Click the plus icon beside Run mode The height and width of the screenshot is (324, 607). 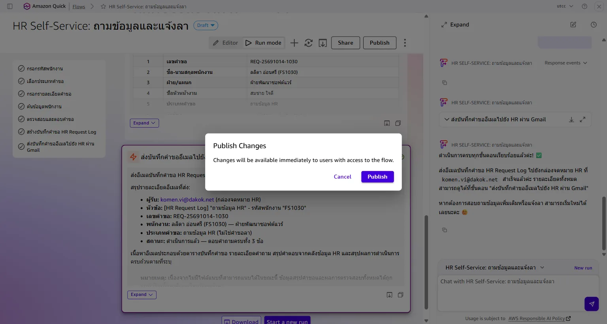[294, 43]
